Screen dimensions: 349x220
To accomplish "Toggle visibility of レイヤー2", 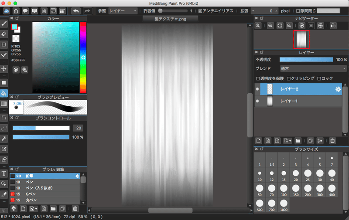I will [x=257, y=89].
